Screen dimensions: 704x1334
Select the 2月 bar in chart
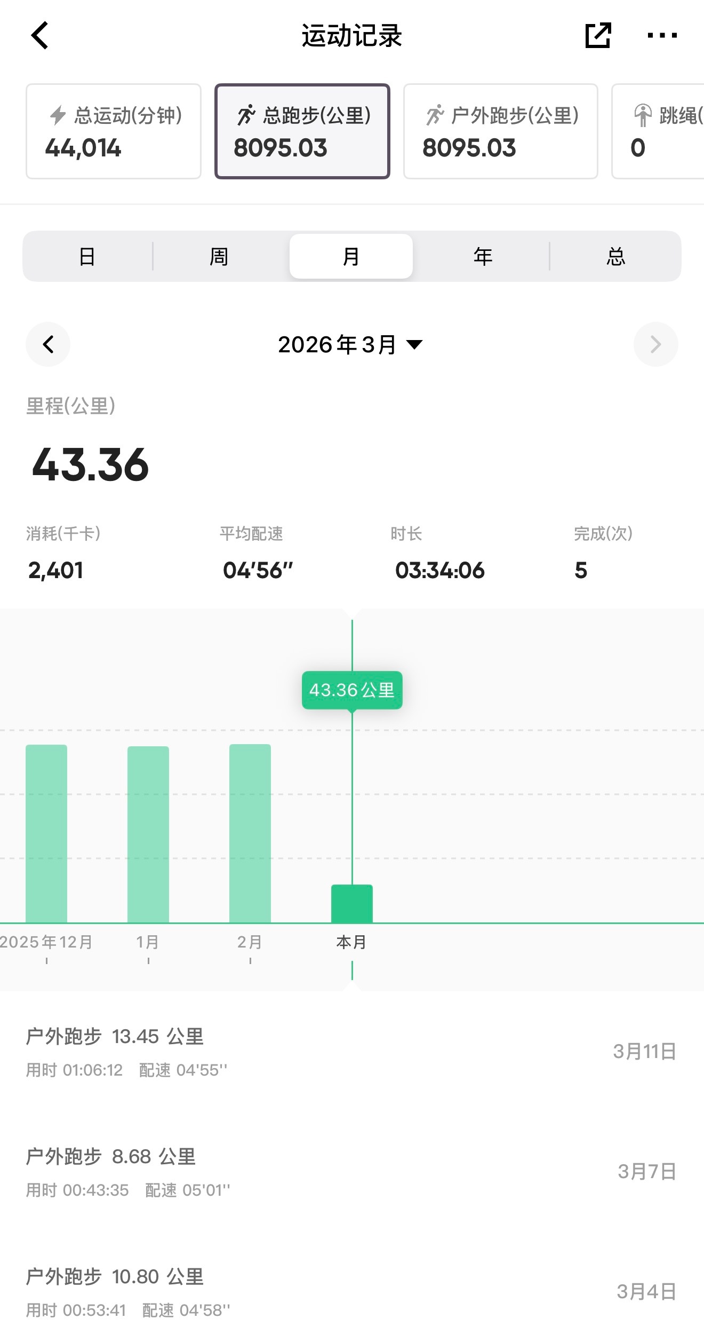click(x=250, y=833)
